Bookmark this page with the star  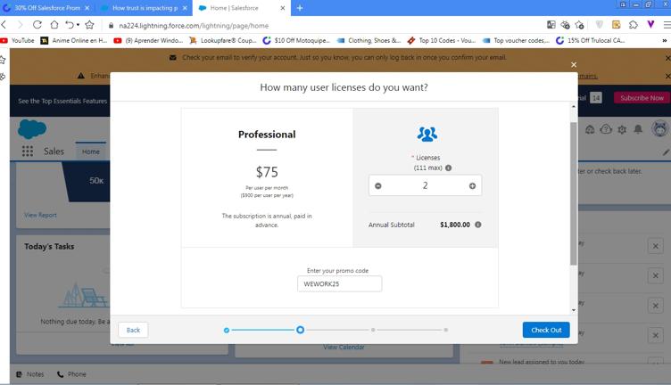click(x=89, y=25)
